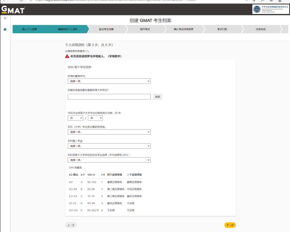Select the 编辑您的个人资料 step tab
The width and height of the screenshot is (290, 232).
pyautogui.click(x=68, y=29)
